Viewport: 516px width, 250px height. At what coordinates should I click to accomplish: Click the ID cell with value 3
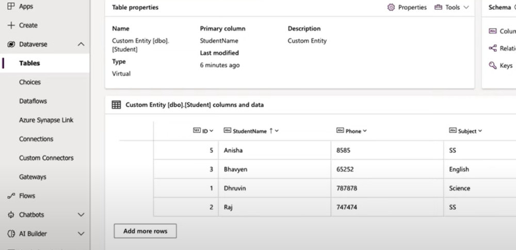(x=186, y=169)
